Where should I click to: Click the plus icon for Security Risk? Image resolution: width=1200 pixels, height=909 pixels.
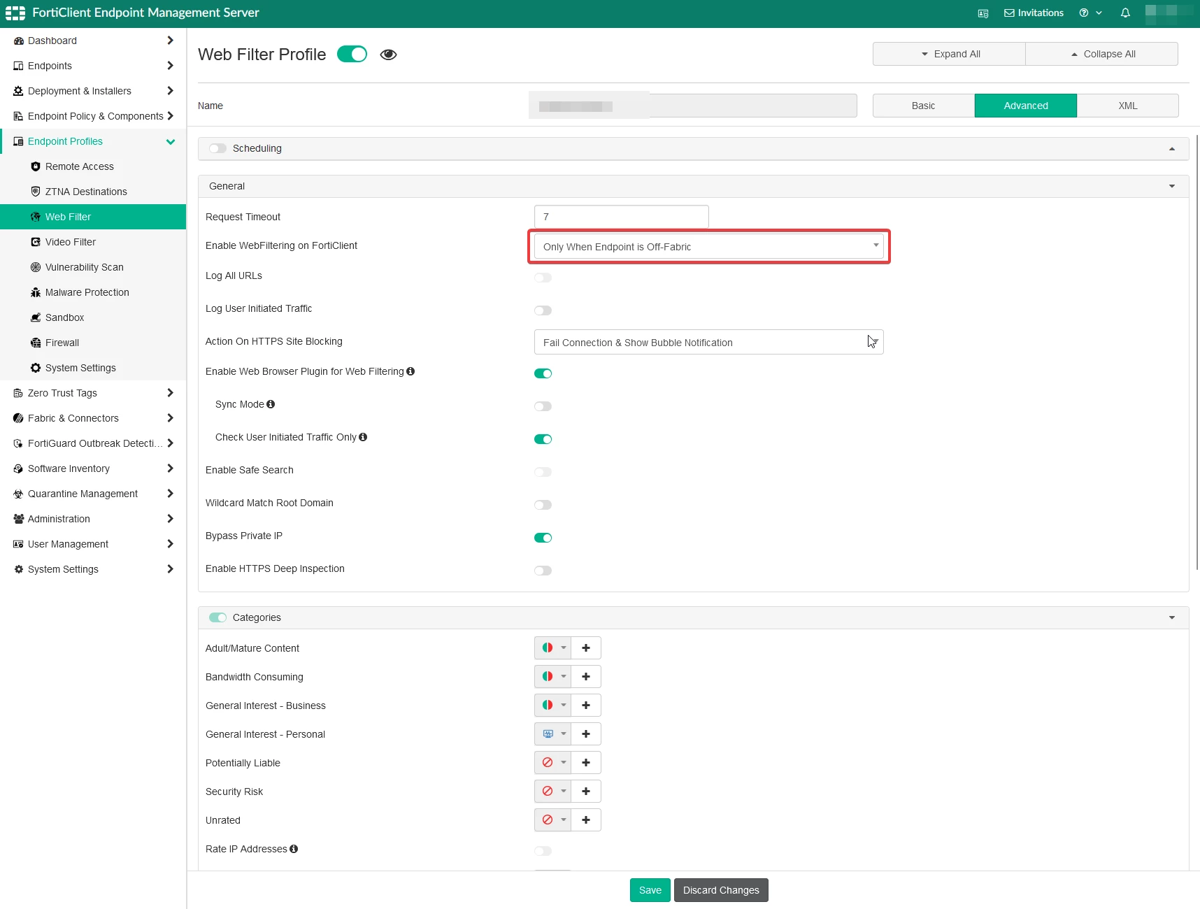tap(586, 792)
